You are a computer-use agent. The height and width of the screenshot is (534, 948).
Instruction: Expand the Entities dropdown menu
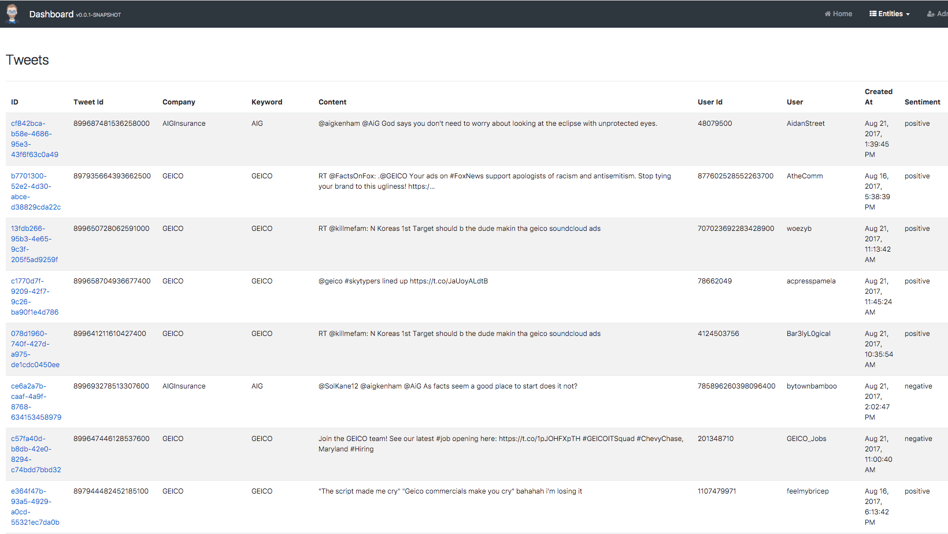point(890,14)
